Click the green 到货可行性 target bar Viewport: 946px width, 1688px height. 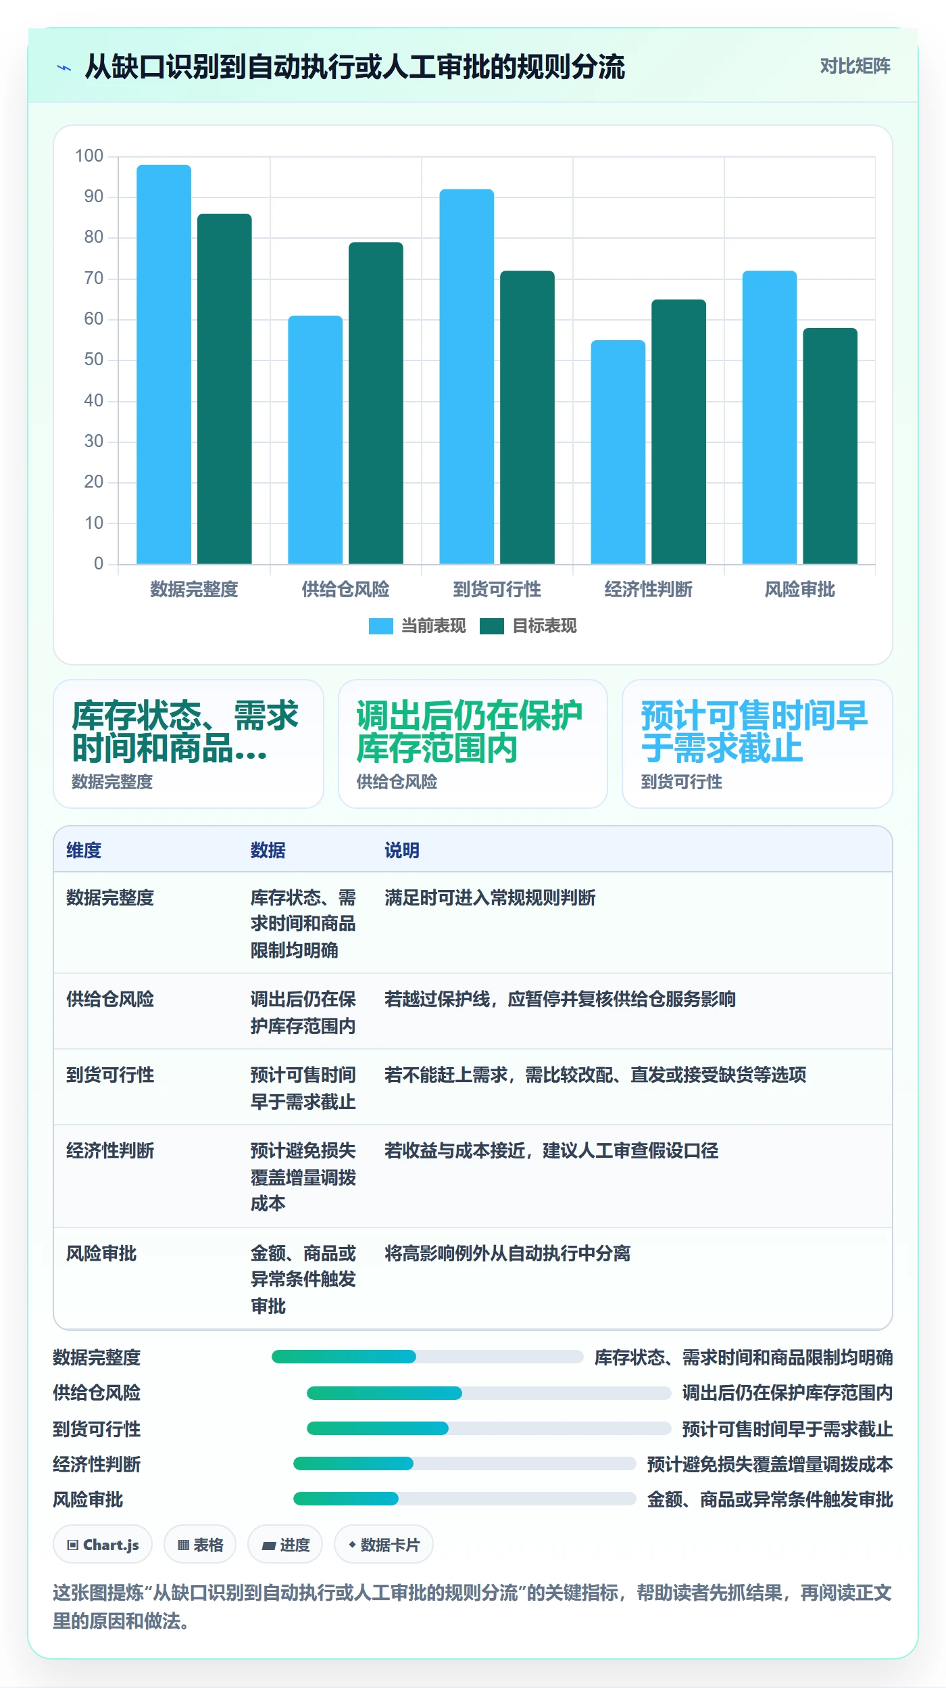point(527,417)
